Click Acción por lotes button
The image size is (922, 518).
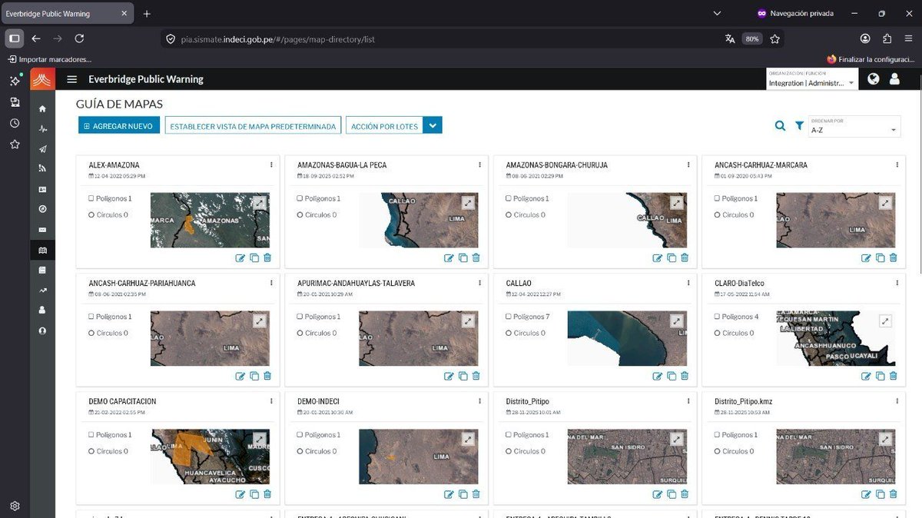click(x=384, y=126)
